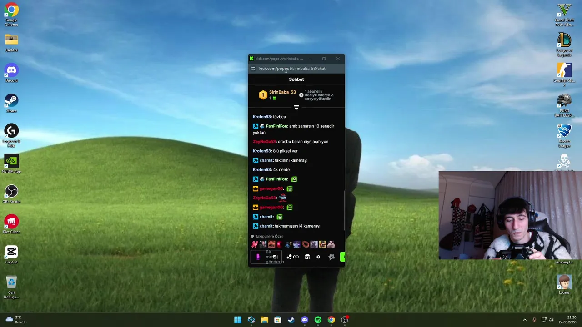Open chat settings gear icon
This screenshot has width=582, height=327.
tap(318, 257)
